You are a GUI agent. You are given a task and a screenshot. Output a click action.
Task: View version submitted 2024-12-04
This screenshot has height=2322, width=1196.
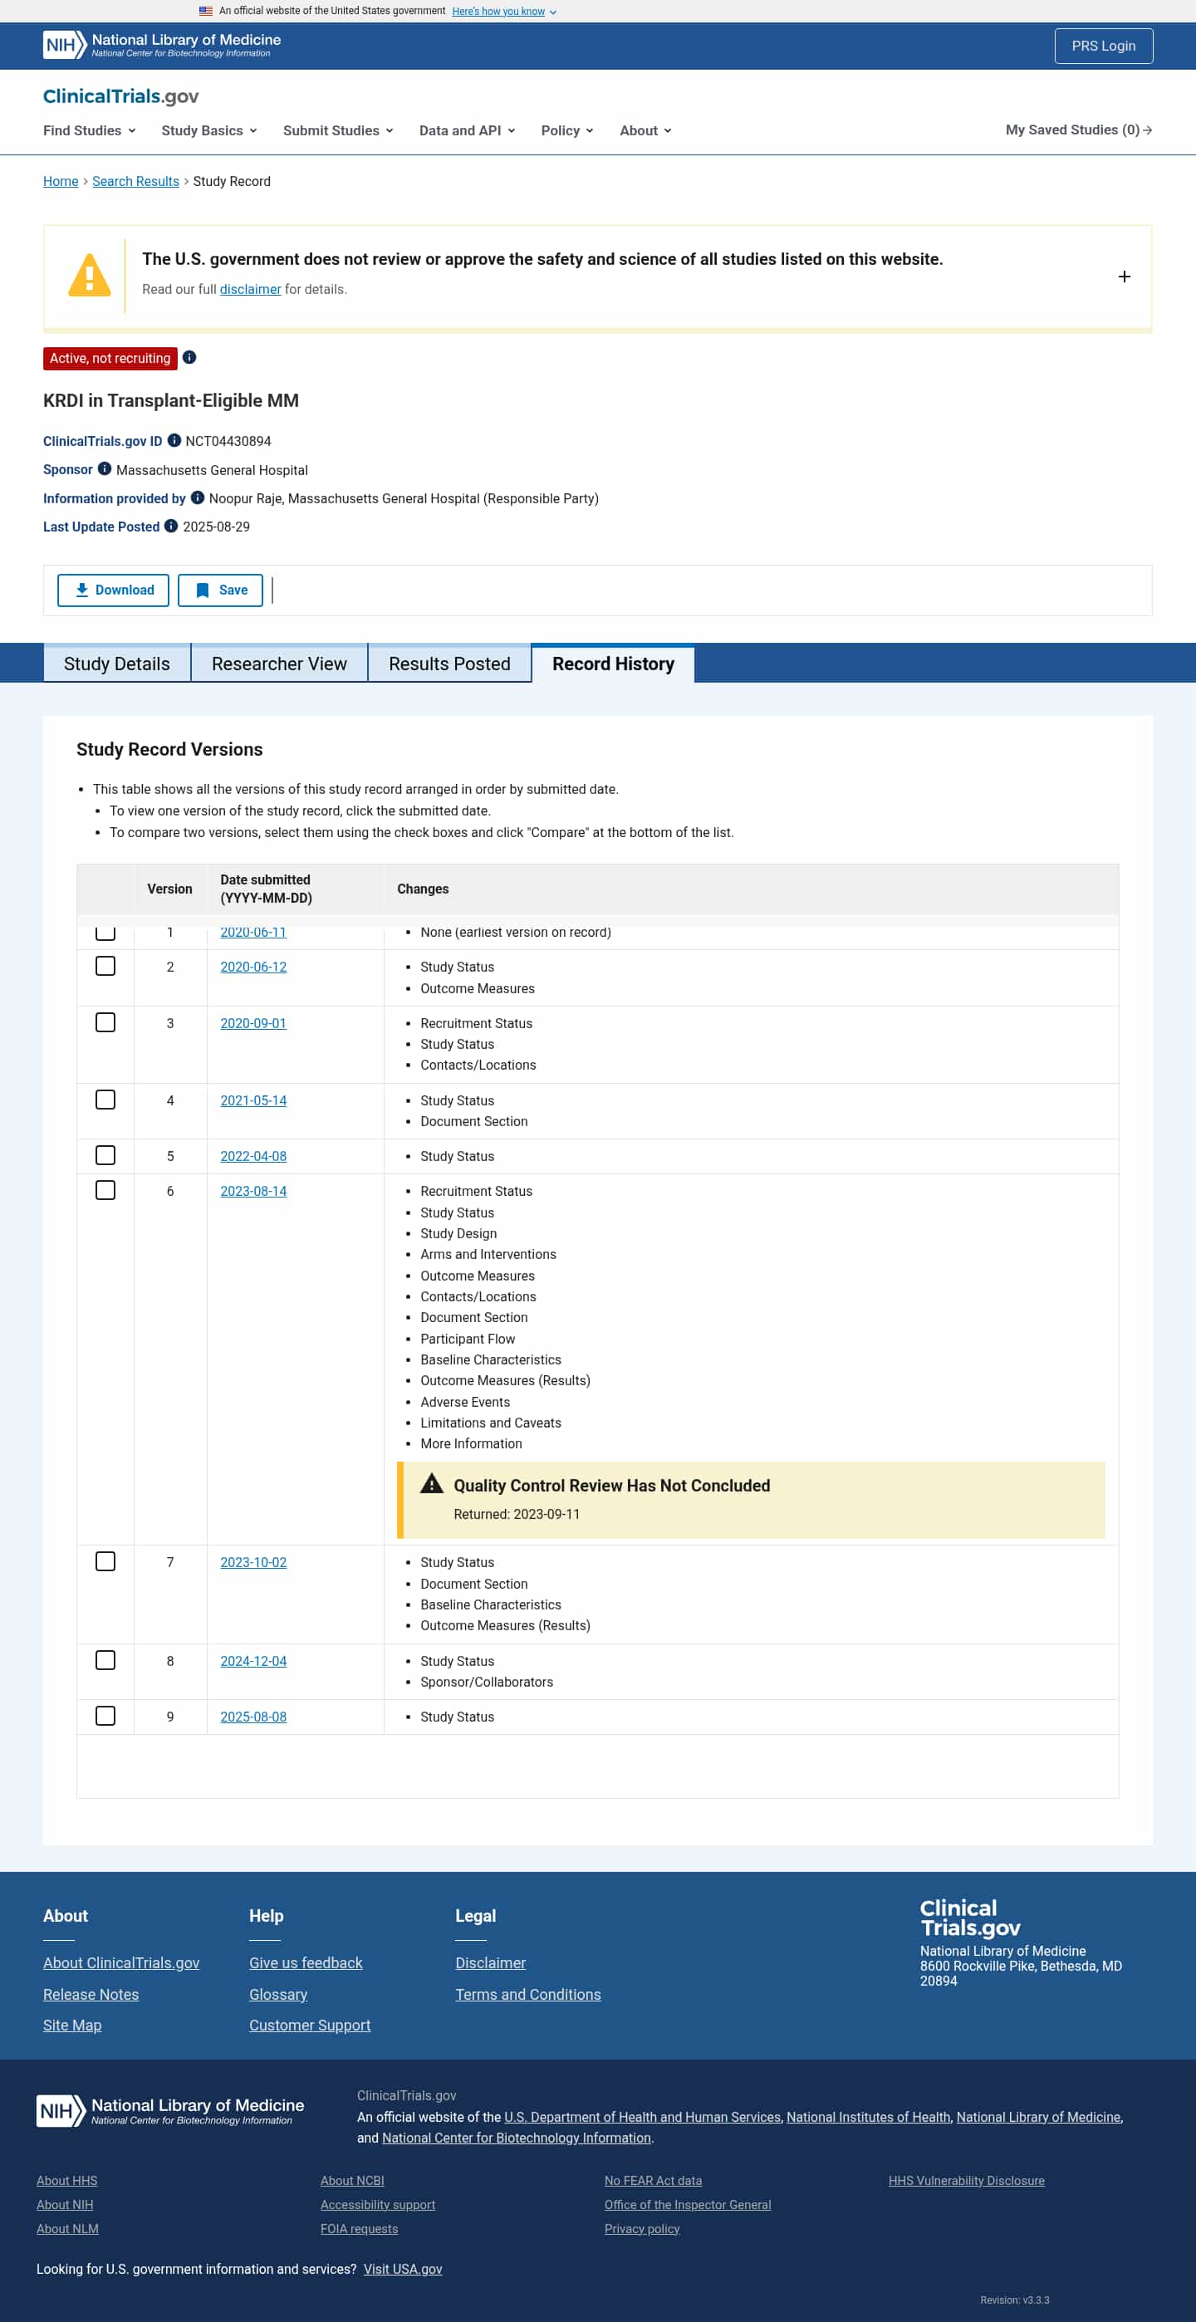[x=253, y=1661]
